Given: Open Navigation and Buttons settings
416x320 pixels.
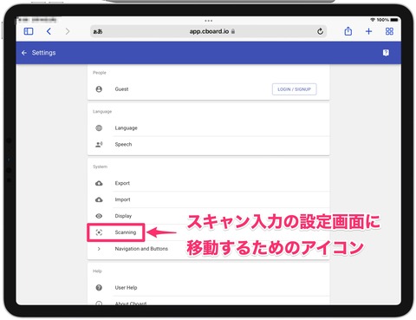Looking at the screenshot, I should 208,249.
